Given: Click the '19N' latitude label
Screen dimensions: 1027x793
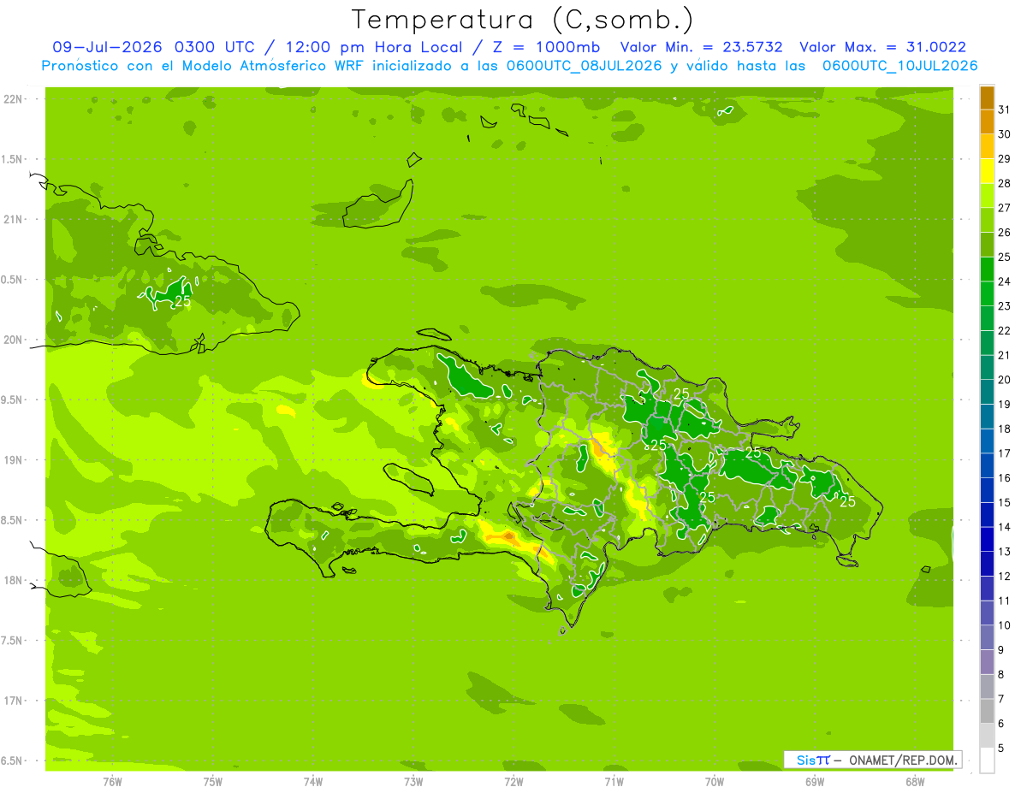Looking at the screenshot, I should pyautogui.click(x=13, y=460).
